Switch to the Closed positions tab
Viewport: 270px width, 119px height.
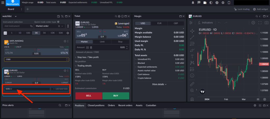[96, 105]
